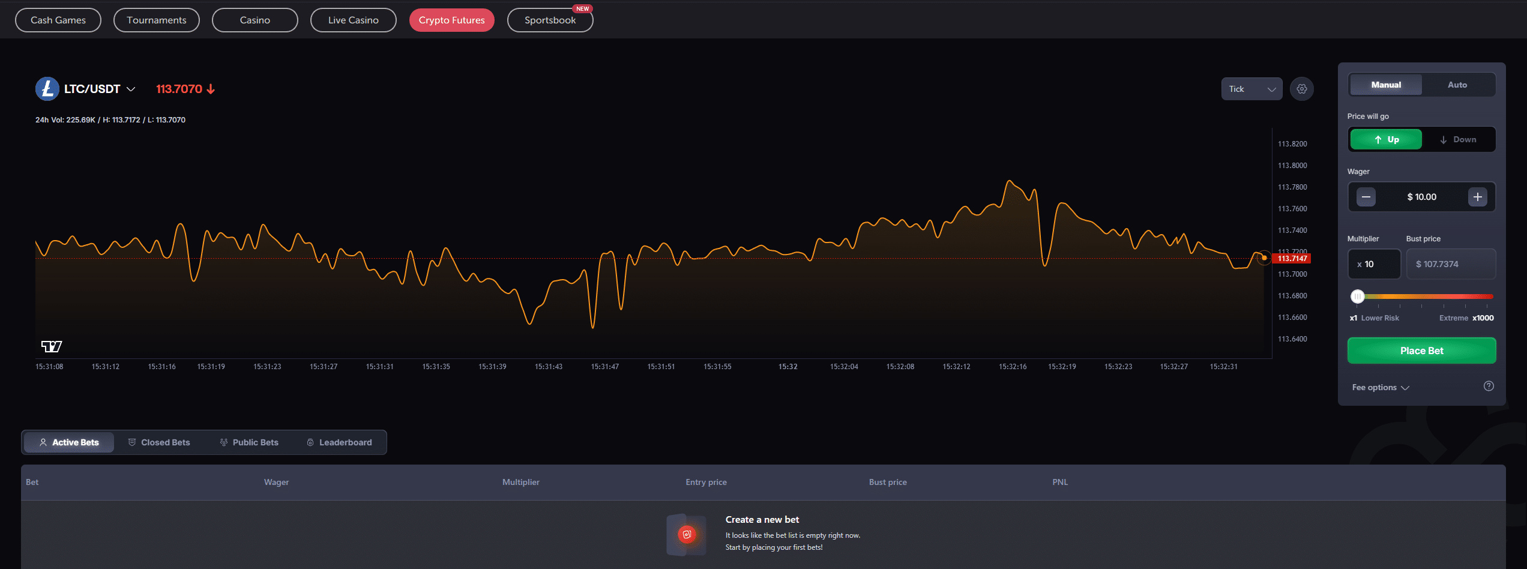The image size is (1527, 569).
Task: Decrease wager with minus button
Action: pyautogui.click(x=1366, y=197)
